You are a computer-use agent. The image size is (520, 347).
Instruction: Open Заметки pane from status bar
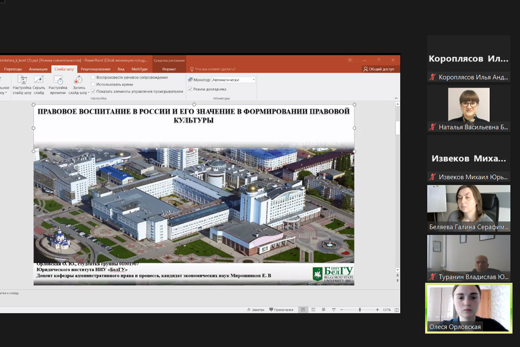(x=255, y=310)
